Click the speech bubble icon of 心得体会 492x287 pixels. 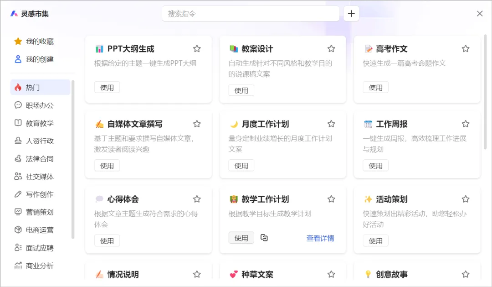(99, 199)
